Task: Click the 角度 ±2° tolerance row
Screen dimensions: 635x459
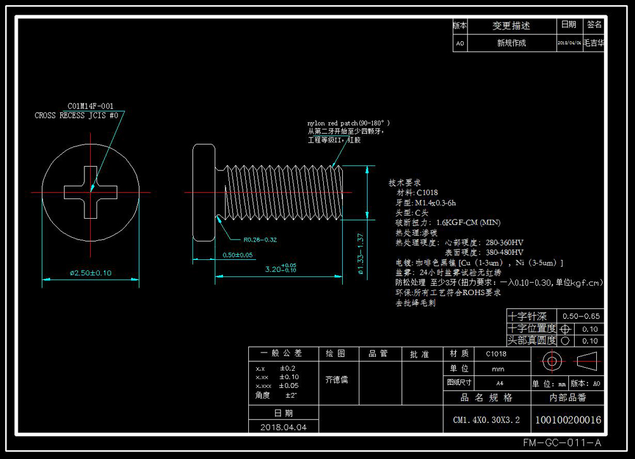Action: [276, 395]
